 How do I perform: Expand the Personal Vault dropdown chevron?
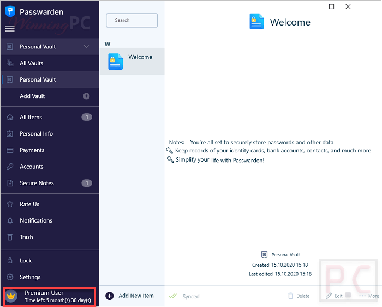(x=86, y=46)
